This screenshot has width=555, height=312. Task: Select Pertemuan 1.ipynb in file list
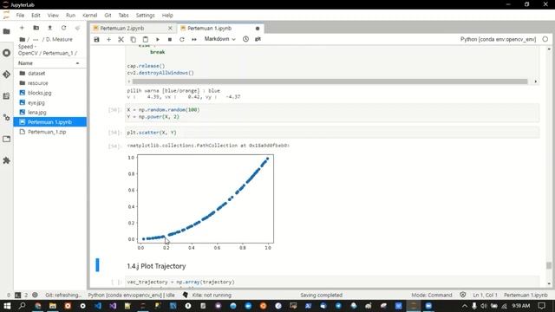click(49, 122)
